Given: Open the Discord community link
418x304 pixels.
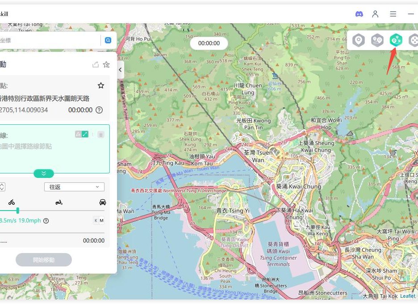Looking at the screenshot, I should coord(359,14).
